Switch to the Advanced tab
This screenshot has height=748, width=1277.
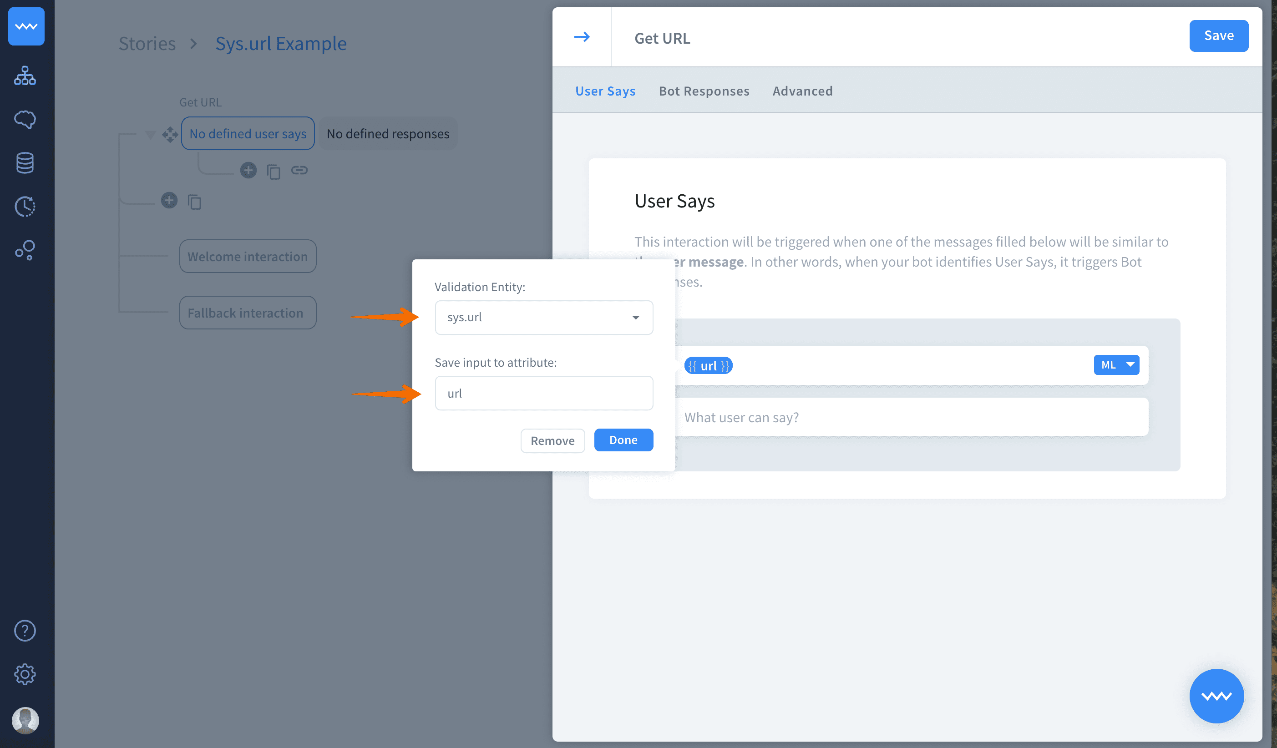[x=802, y=91]
